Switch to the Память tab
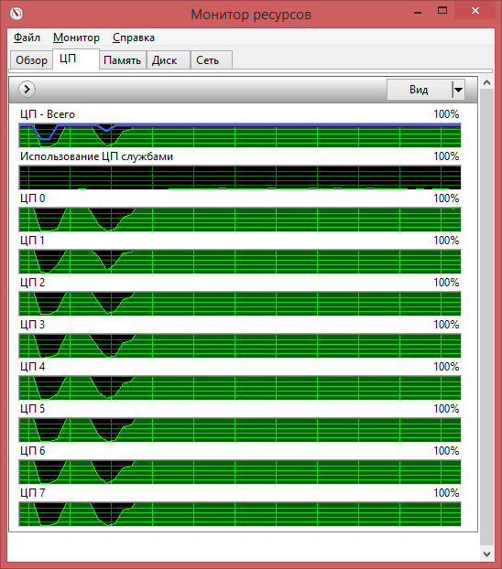The height and width of the screenshot is (569, 502). click(123, 59)
